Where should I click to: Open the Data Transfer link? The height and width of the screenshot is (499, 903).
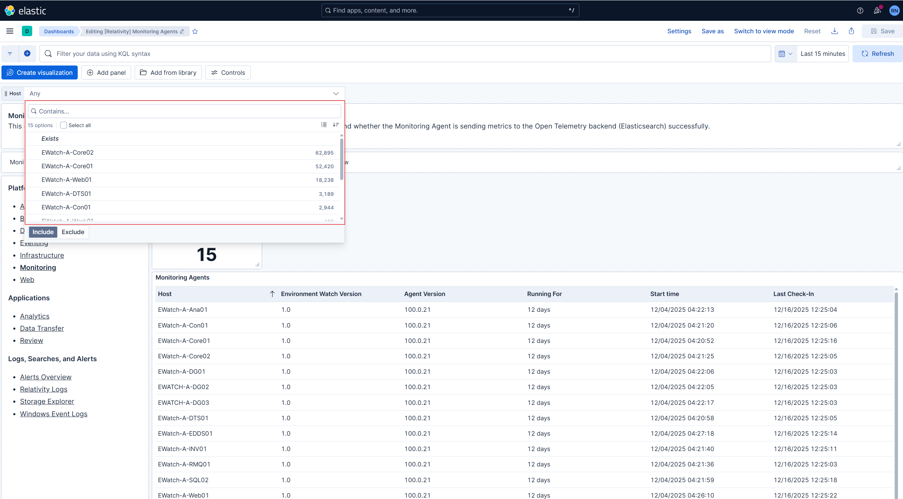42,328
